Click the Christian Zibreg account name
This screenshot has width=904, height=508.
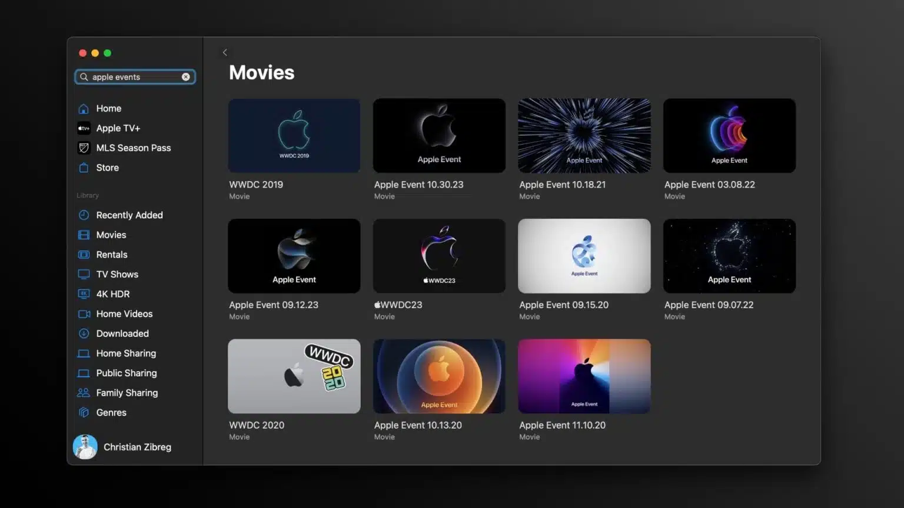click(138, 447)
